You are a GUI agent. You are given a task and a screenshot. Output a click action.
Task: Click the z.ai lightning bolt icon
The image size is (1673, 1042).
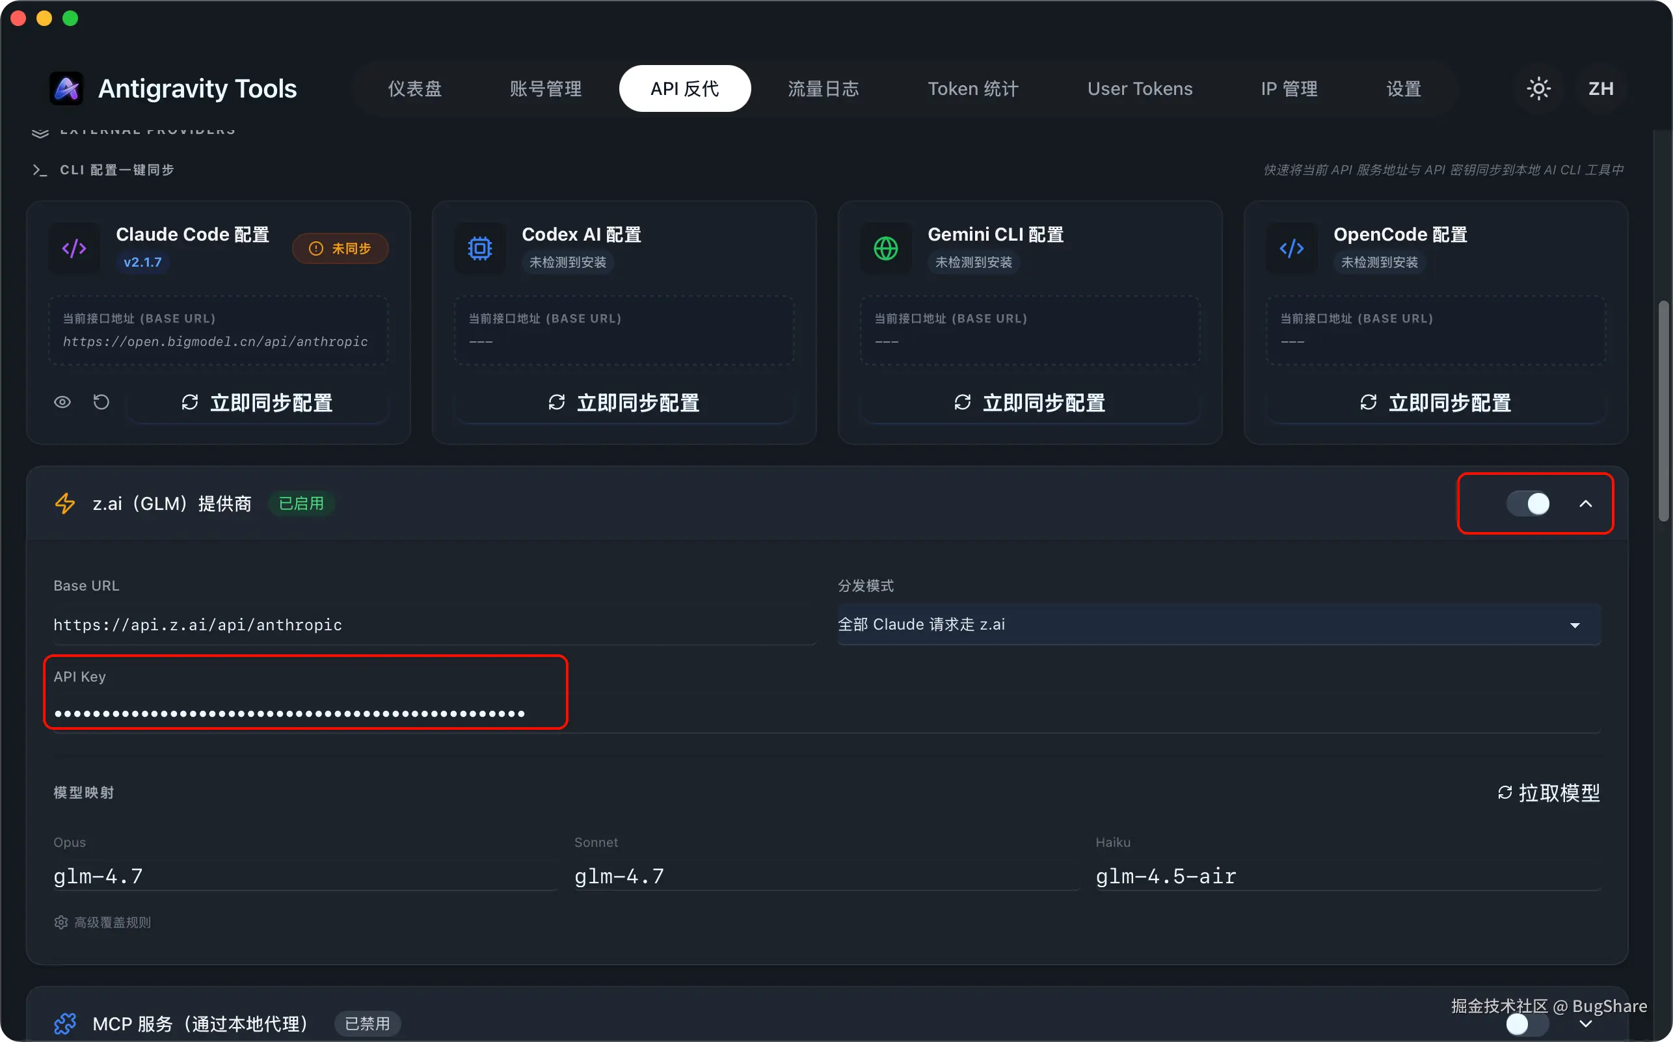pyautogui.click(x=65, y=503)
